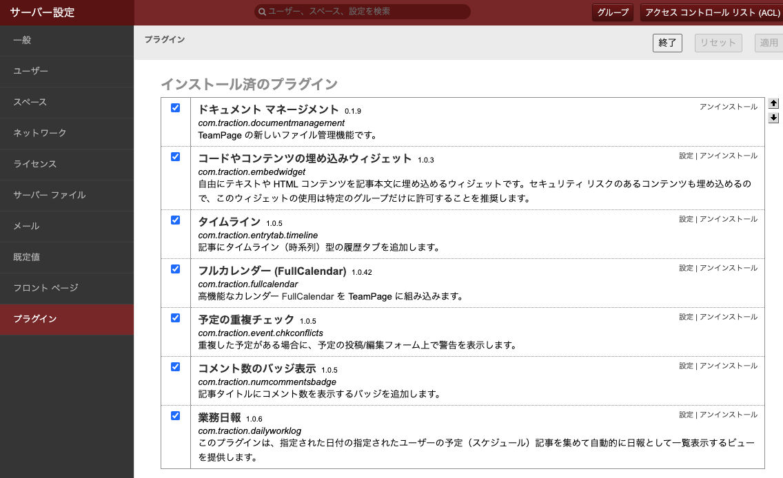
Task: Open the プラグイン settings section
Action: pyautogui.click(x=34, y=319)
